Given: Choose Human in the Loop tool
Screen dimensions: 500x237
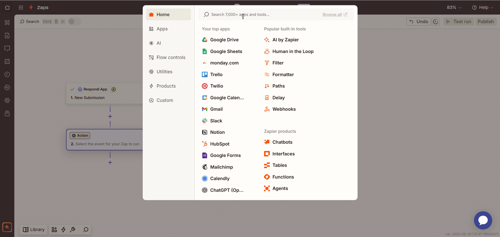Looking at the screenshot, I should click(289, 51).
